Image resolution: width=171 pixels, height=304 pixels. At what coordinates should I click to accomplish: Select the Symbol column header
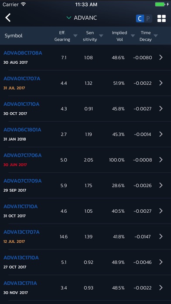[x=14, y=36]
